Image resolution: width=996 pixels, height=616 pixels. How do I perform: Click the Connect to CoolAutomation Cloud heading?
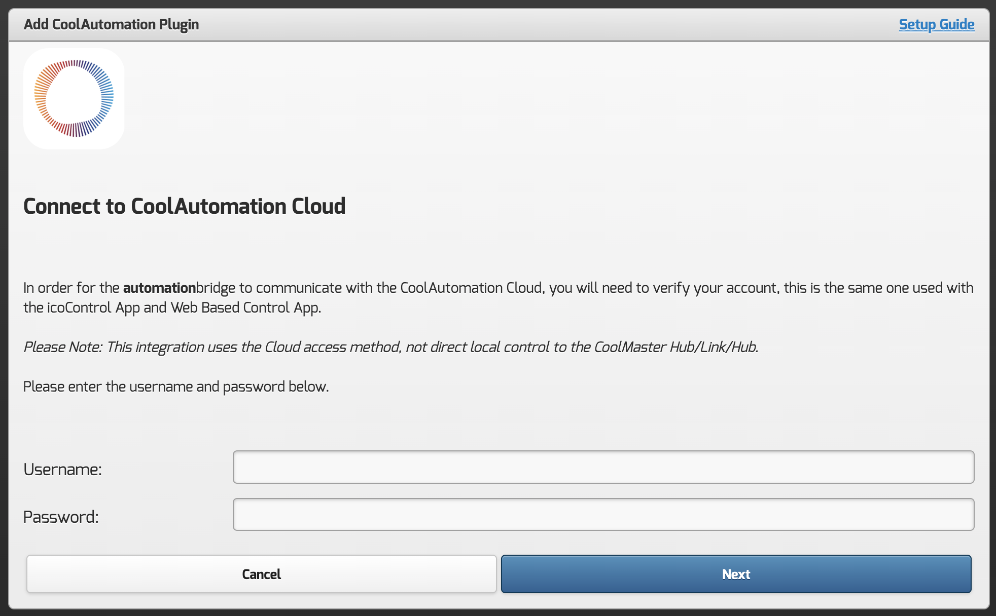coord(184,206)
